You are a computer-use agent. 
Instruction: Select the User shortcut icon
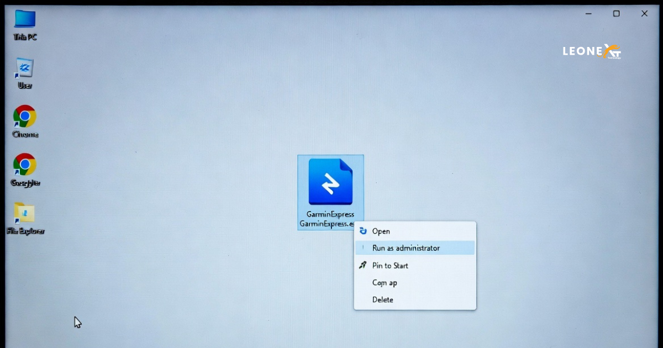click(25, 68)
